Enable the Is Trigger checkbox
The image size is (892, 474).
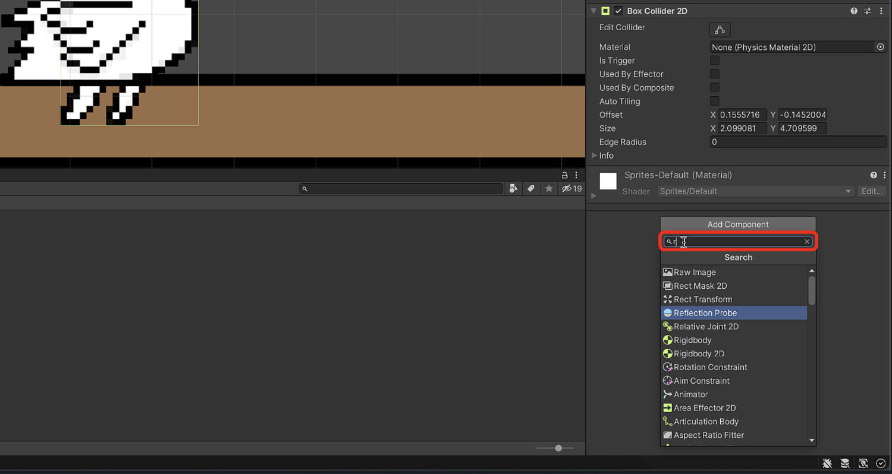coord(715,61)
